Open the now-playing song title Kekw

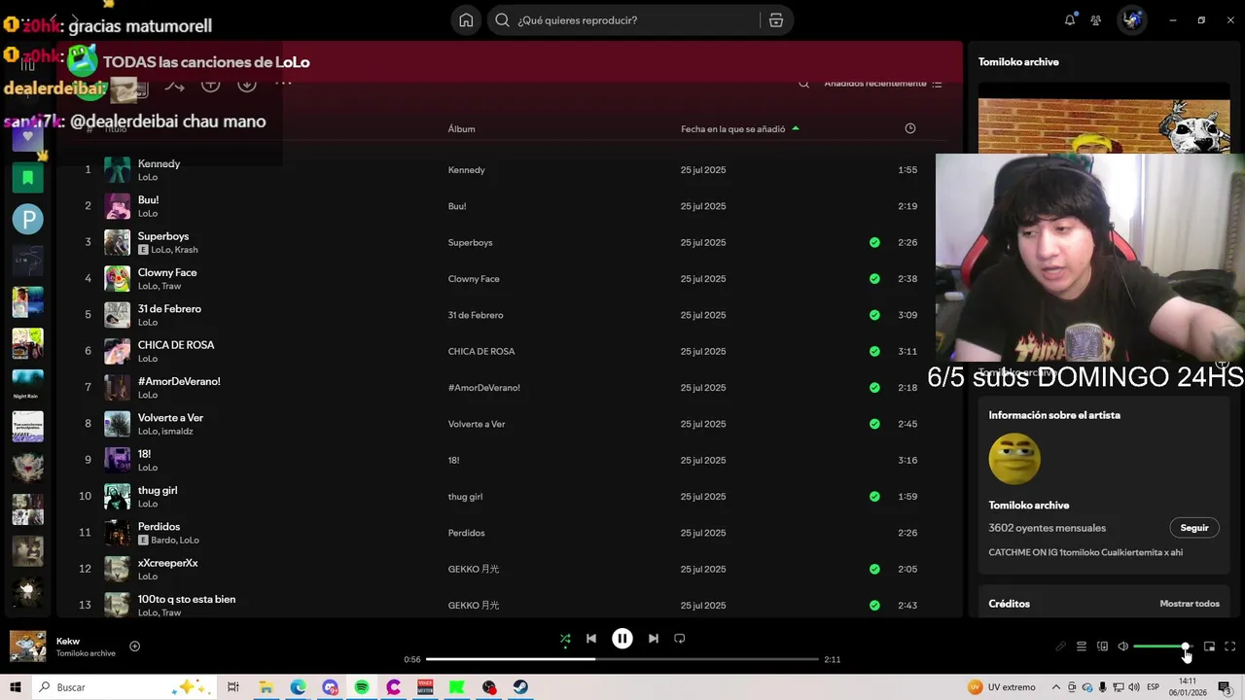pyautogui.click(x=68, y=642)
